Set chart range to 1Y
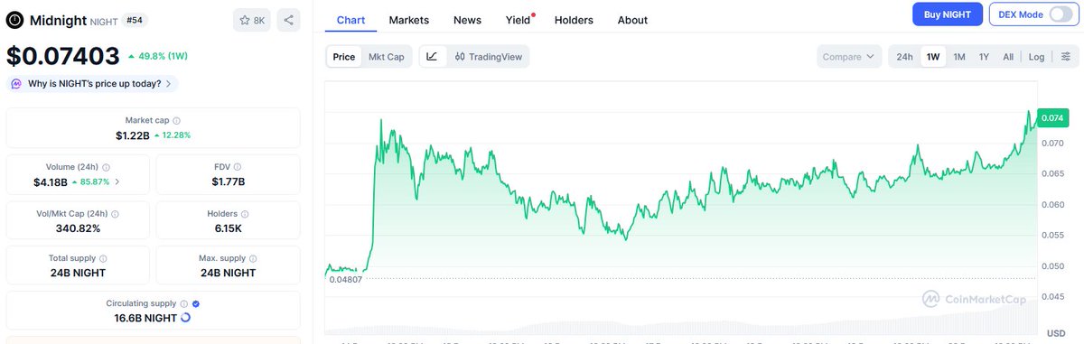This screenshot has height=344, width=1084. pyautogui.click(x=984, y=56)
